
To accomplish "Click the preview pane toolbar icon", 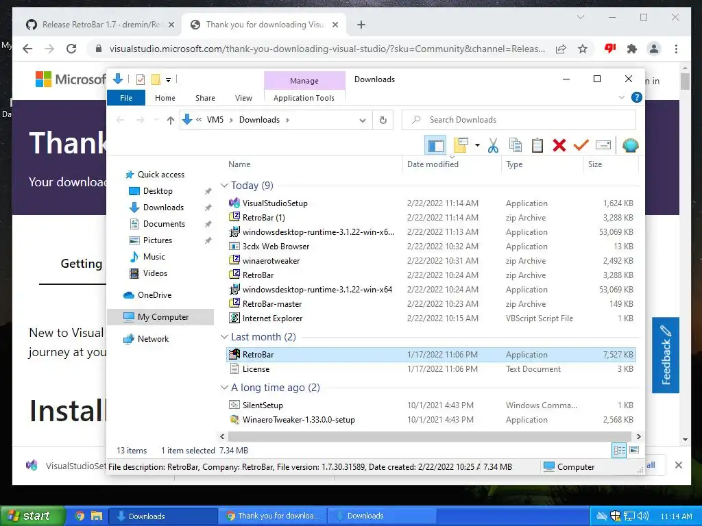I will (x=435, y=145).
